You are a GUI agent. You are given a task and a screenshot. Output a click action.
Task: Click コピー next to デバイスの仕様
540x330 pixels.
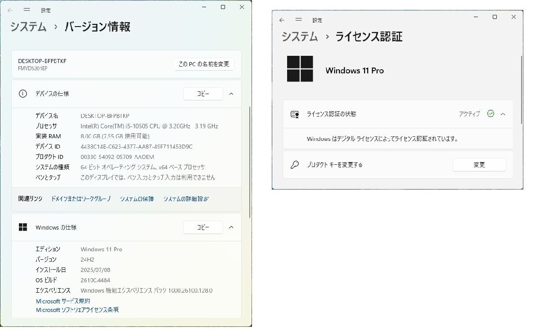[x=203, y=94]
